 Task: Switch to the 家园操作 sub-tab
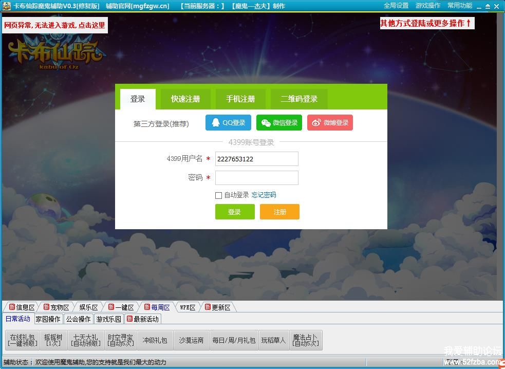click(48, 319)
